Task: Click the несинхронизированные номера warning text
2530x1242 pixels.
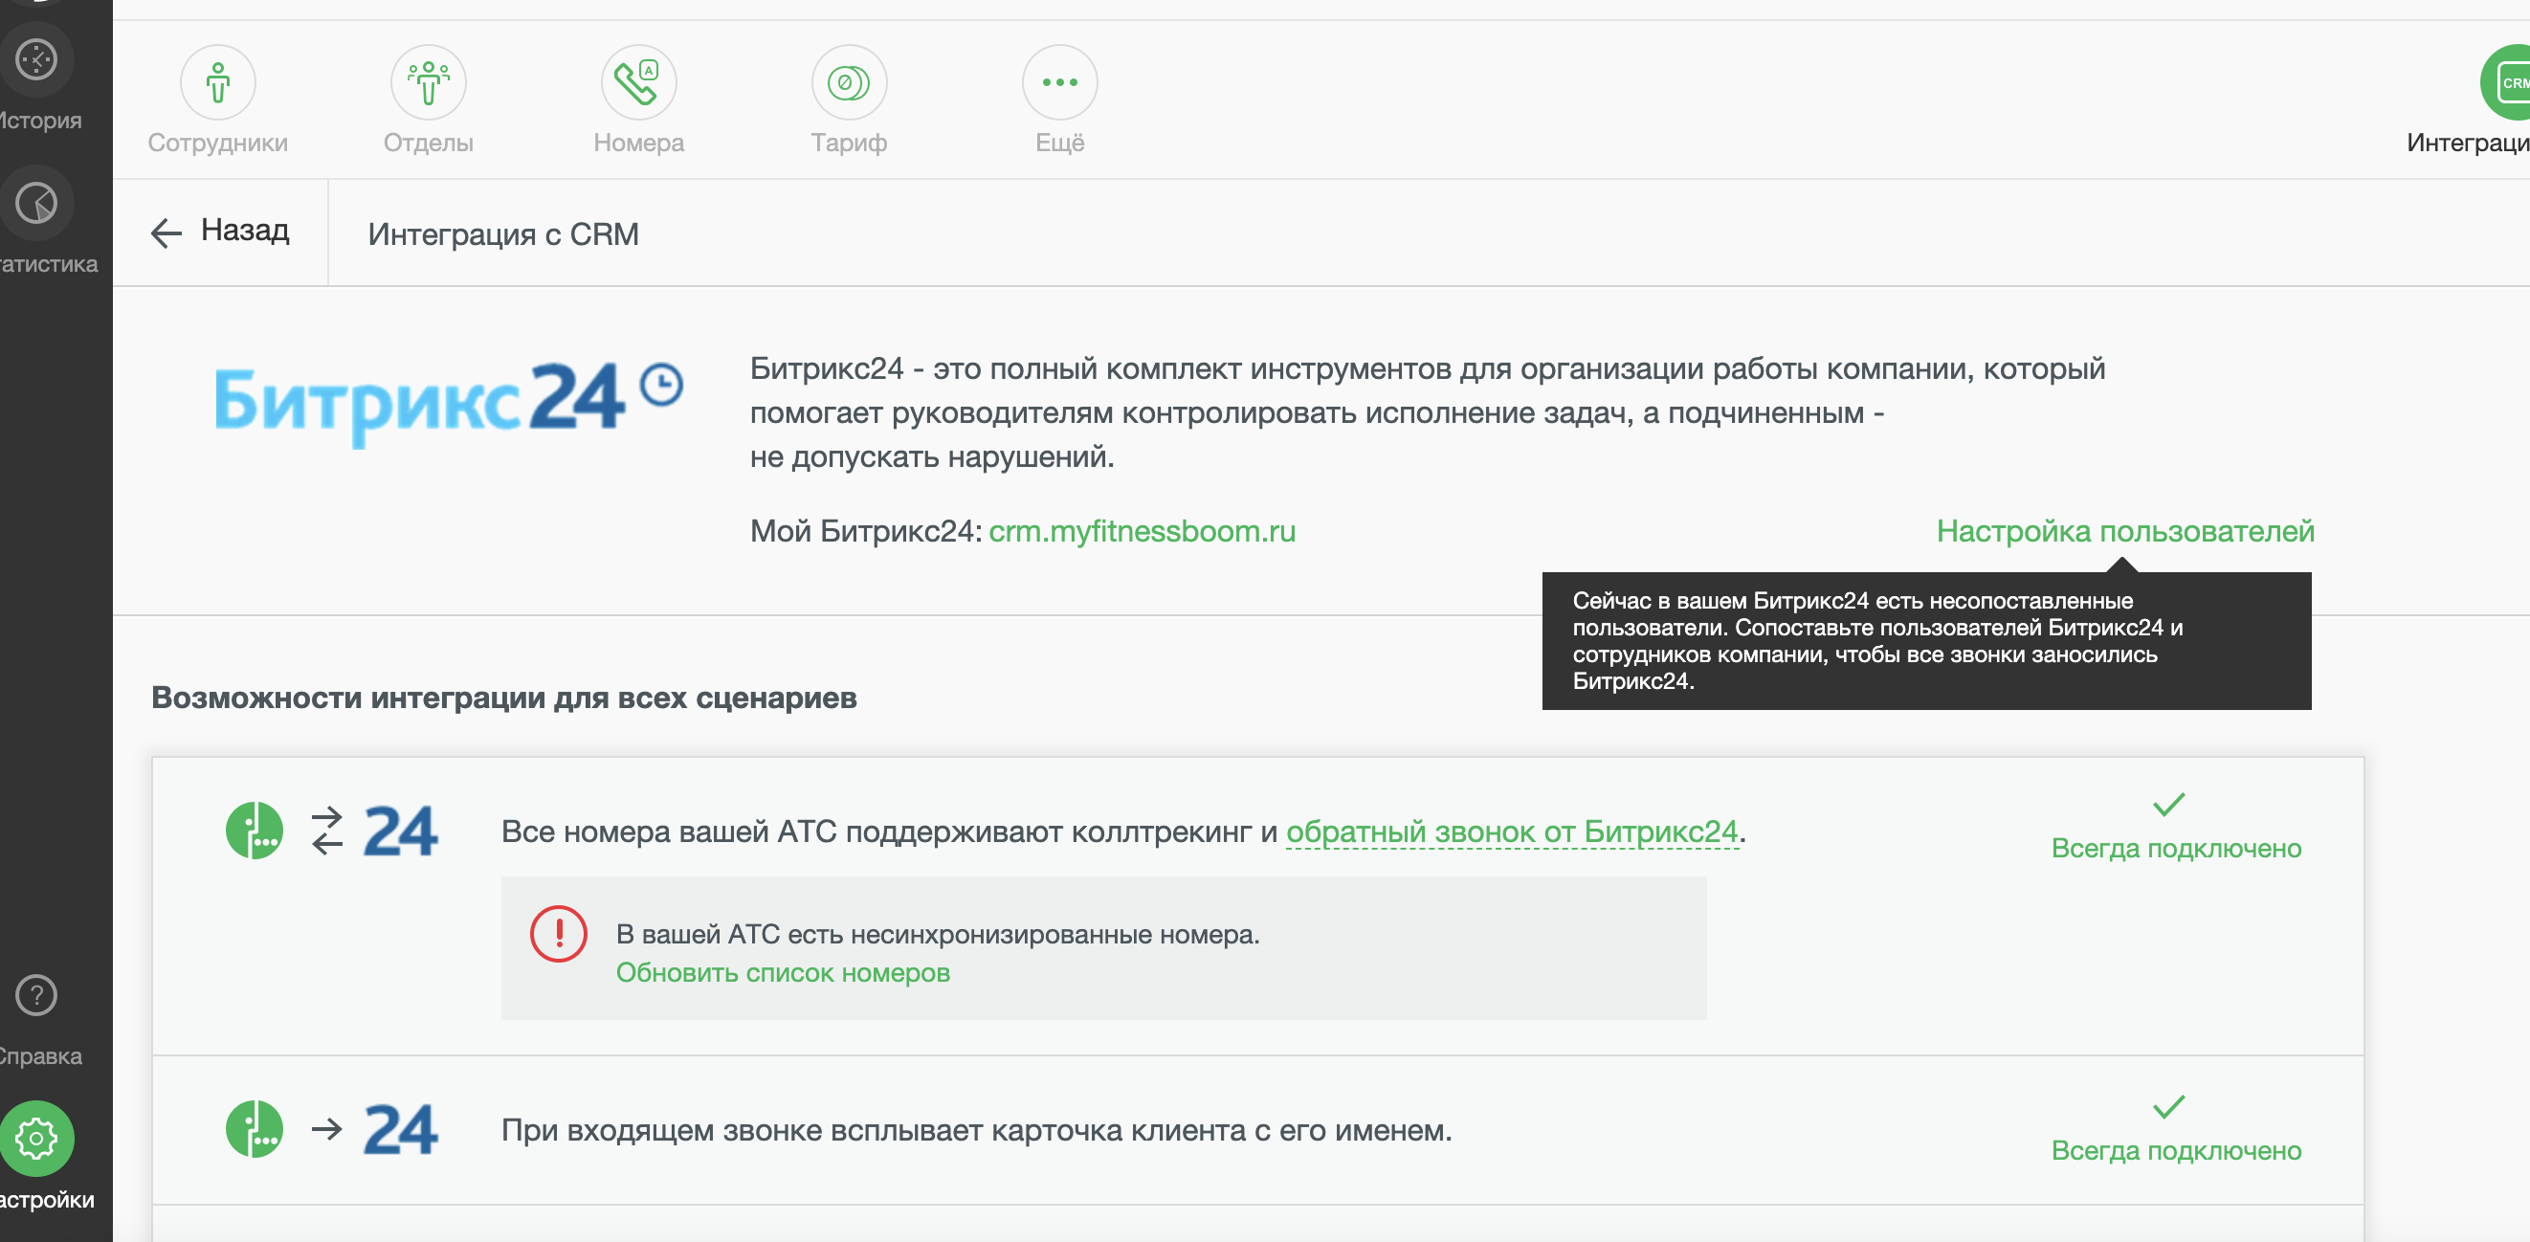Action: click(937, 933)
